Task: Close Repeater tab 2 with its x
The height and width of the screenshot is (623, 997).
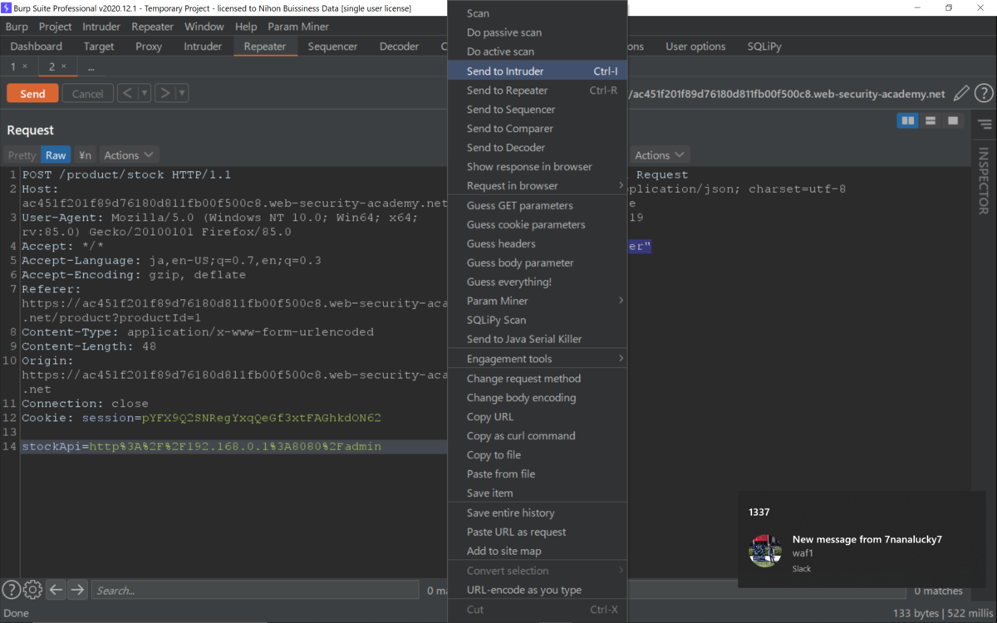Action: (64, 66)
